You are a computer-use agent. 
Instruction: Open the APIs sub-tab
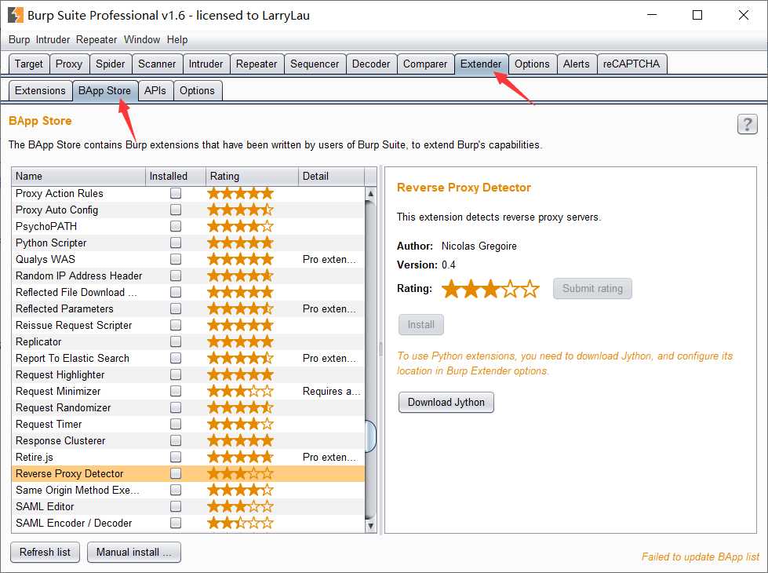point(155,91)
